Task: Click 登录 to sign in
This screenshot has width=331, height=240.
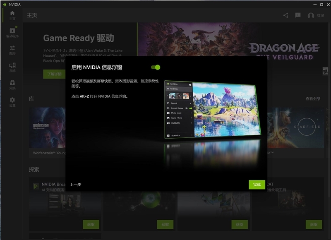Action: click(x=320, y=14)
